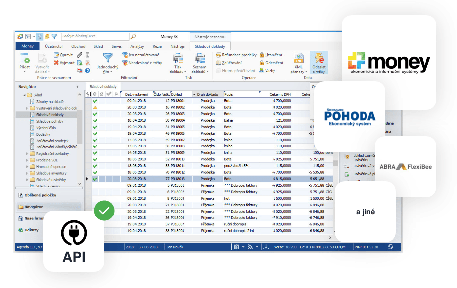Expand the Skladové inventury folder
This screenshot has height=288, width=457.
[x=27, y=173]
